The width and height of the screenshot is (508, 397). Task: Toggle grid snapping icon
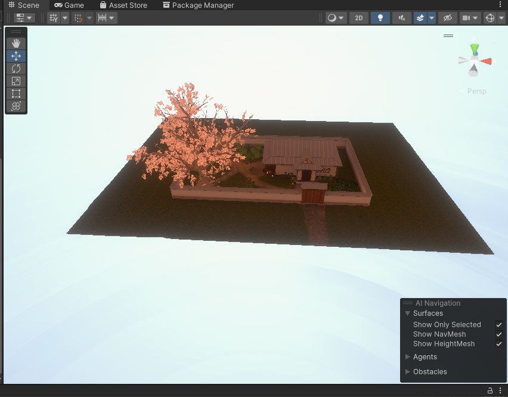[x=78, y=18]
